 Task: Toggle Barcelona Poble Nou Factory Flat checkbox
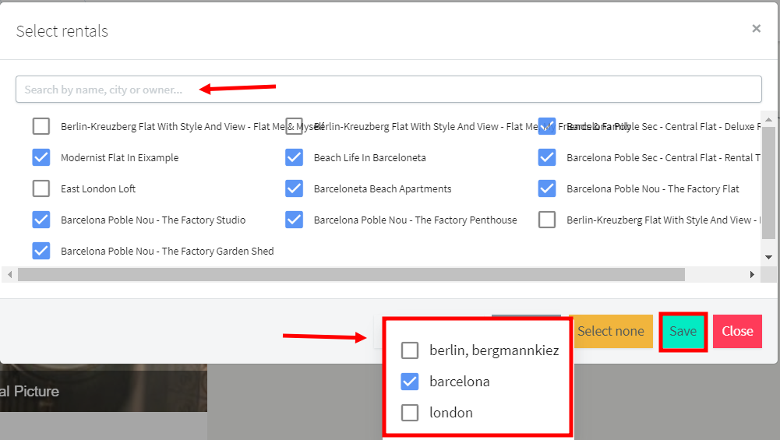point(547,188)
